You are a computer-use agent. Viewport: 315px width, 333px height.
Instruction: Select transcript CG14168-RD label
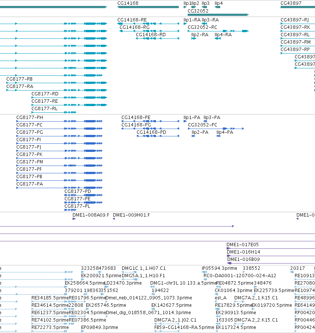pos(151,35)
